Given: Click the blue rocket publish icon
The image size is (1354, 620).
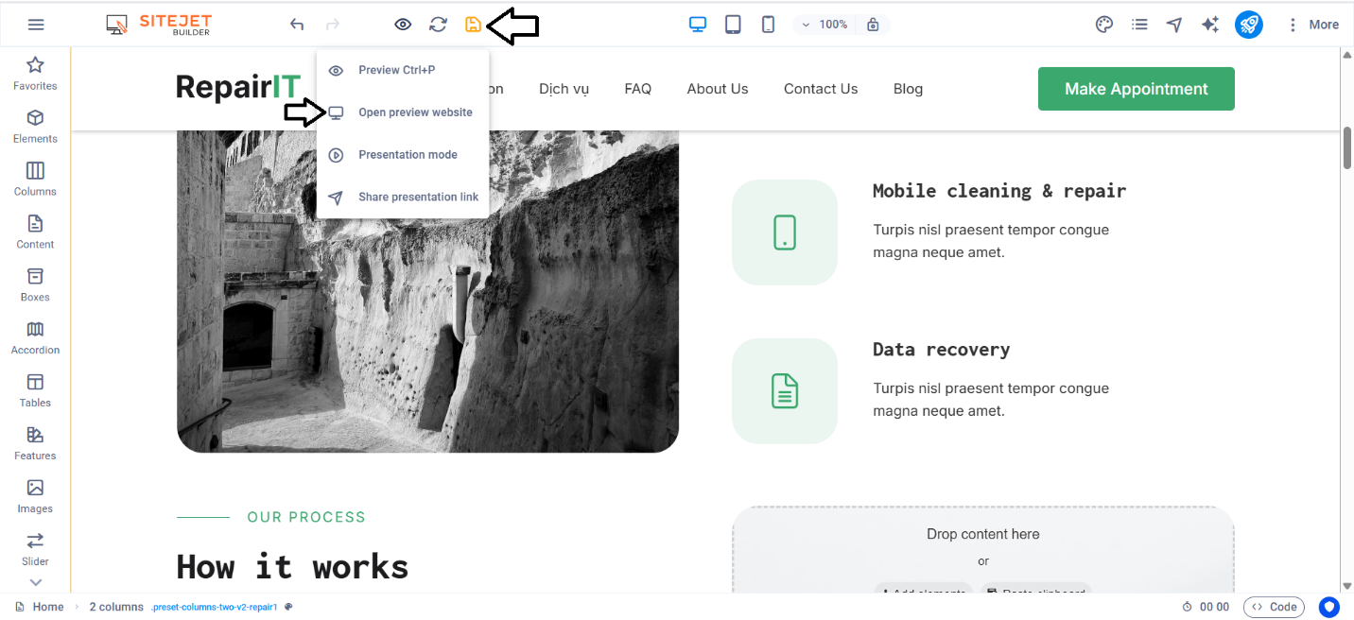Looking at the screenshot, I should click(1249, 25).
